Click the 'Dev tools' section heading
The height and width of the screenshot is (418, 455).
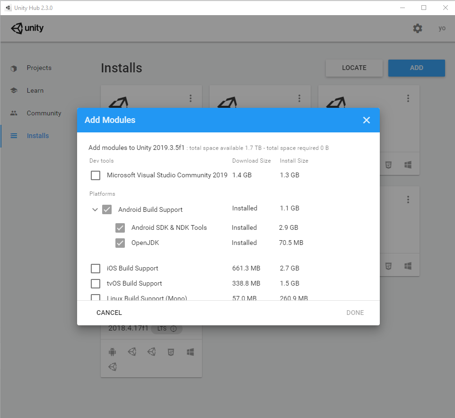(102, 161)
